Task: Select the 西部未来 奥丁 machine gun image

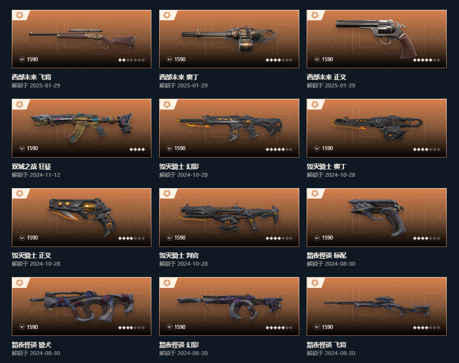Action: pyautogui.click(x=229, y=39)
